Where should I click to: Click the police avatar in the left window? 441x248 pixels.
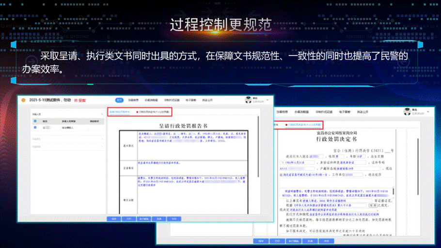249,100
